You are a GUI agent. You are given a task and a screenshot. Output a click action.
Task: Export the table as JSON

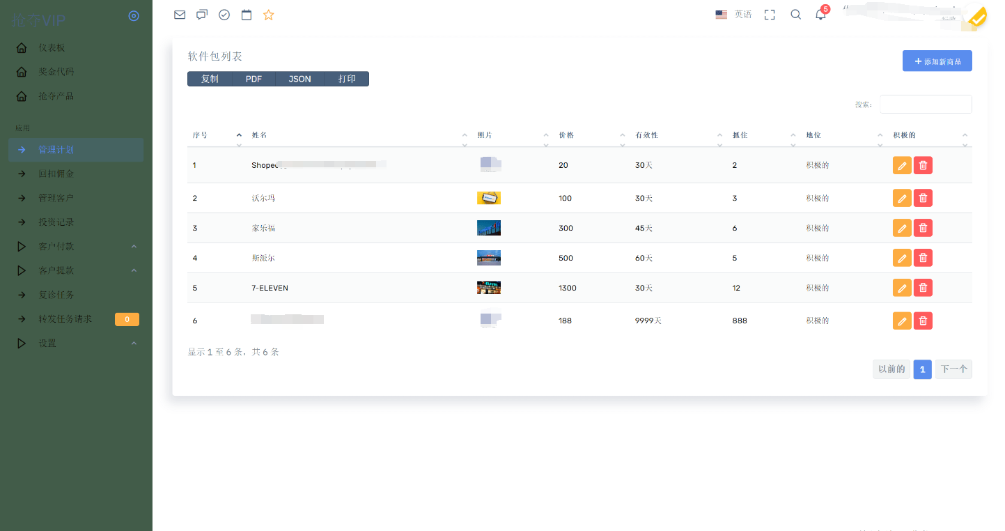(x=300, y=79)
